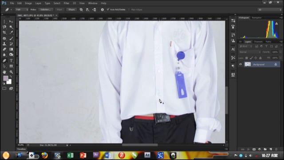Toggle Auto Add/Delete checkbox
Screen dimensions: 284x160
tap(108, 9)
